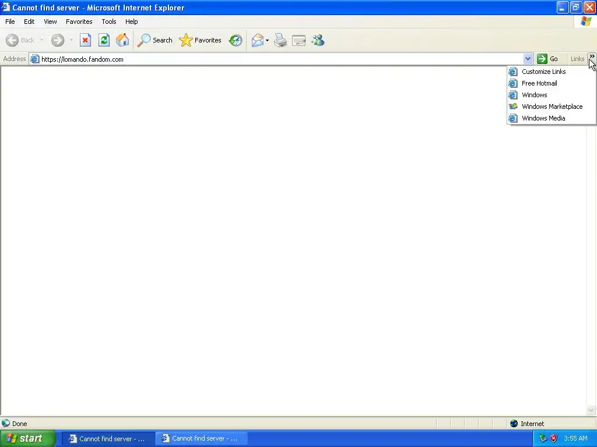This screenshot has width=597, height=447.
Task: Open the Help menu
Action: tap(131, 22)
